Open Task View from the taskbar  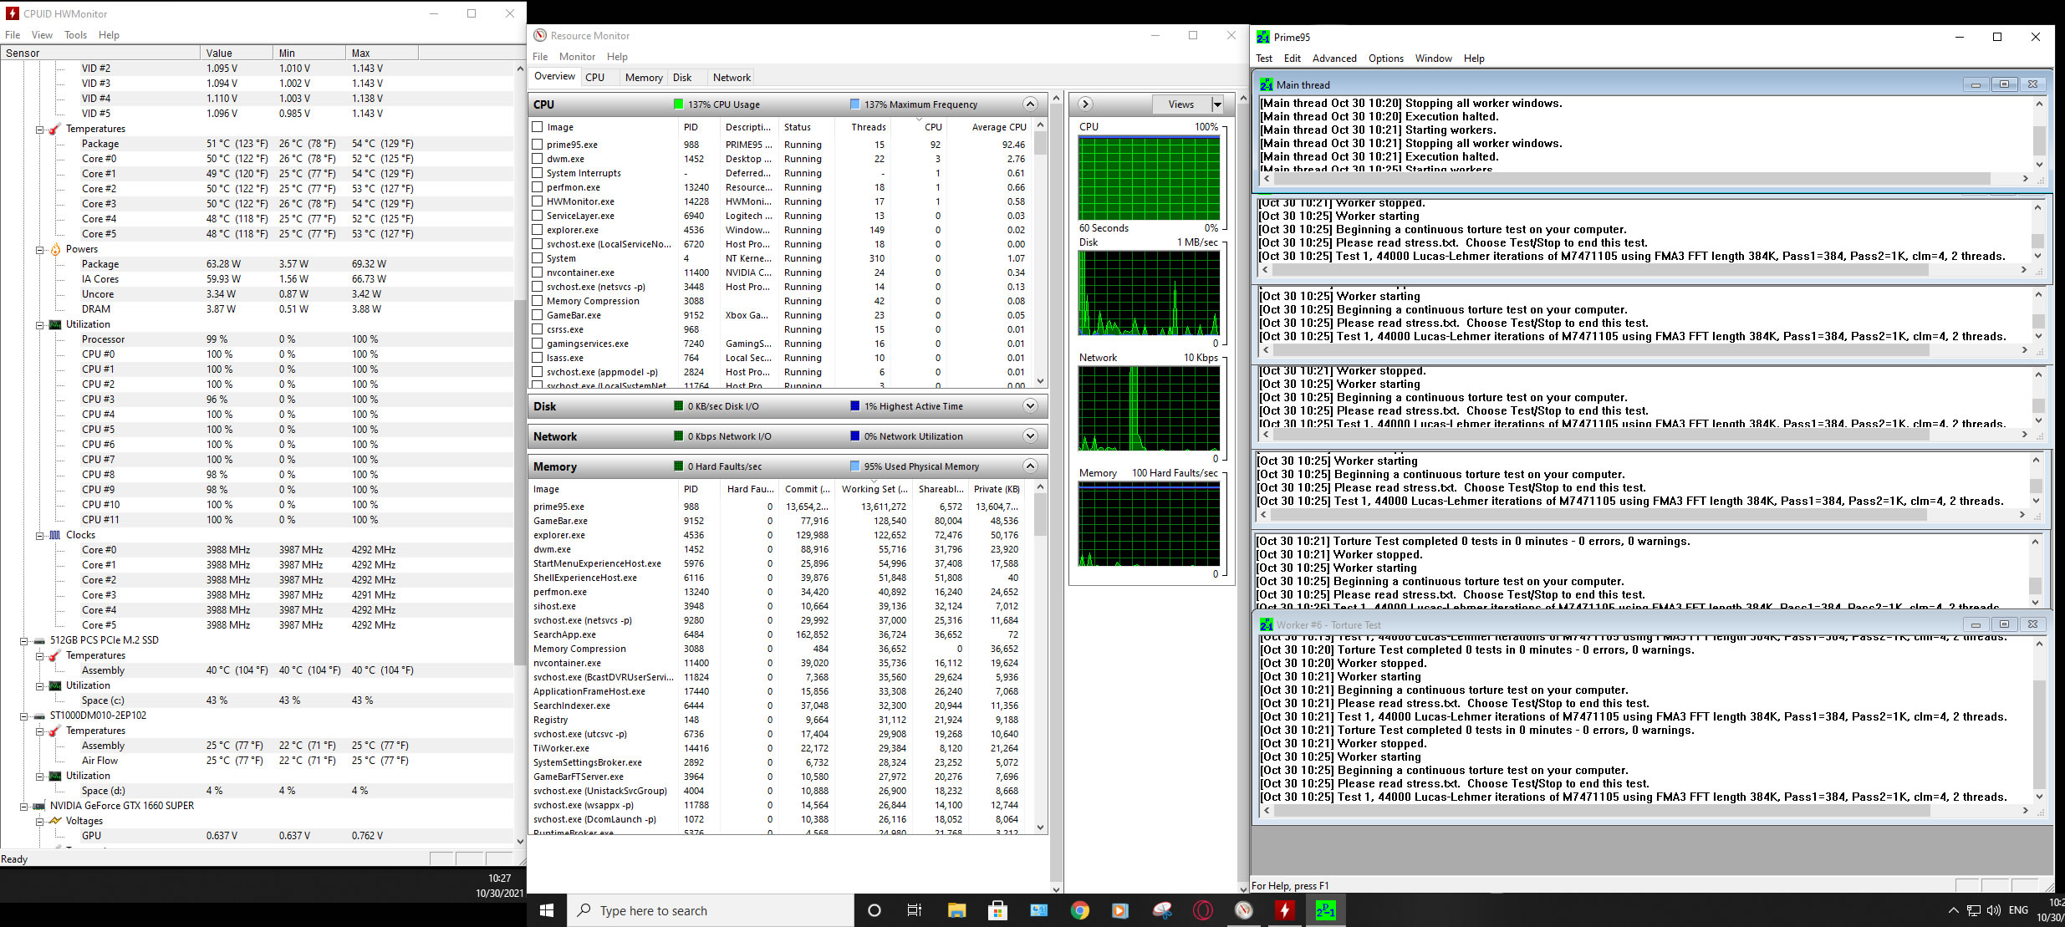pyautogui.click(x=915, y=910)
